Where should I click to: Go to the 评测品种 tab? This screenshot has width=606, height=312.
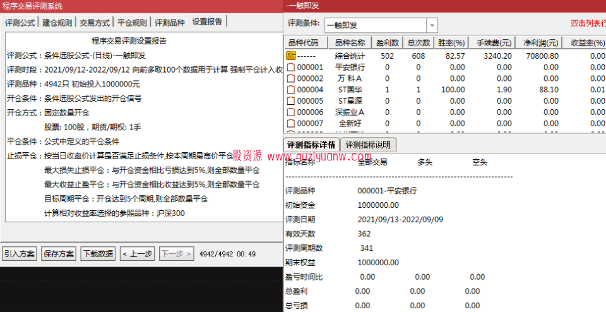tap(170, 23)
